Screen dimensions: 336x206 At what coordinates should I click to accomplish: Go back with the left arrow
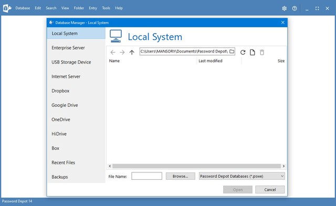tap(113, 52)
